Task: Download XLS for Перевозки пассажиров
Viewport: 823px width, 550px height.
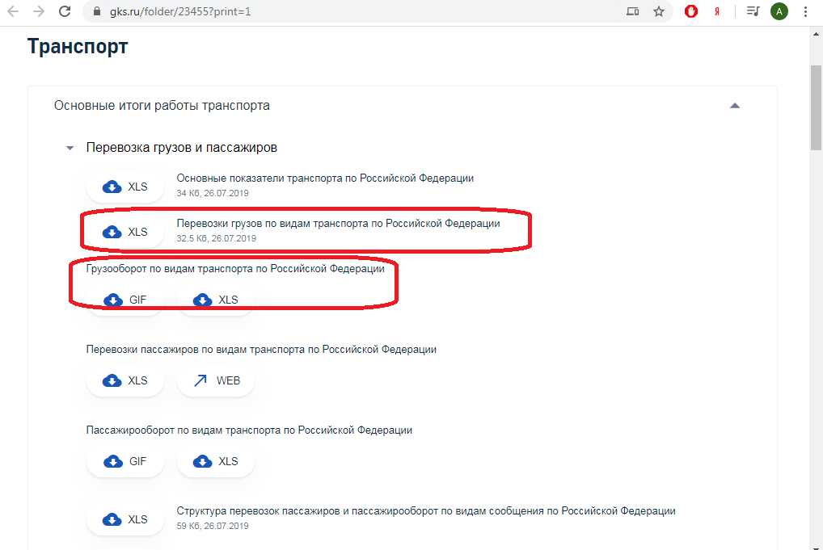Action: click(x=125, y=380)
